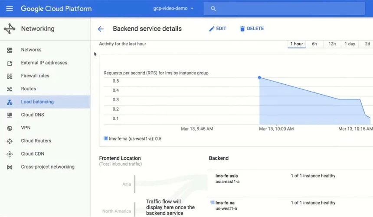
Task: Click lms-fe-asia's '1 of 1 instance healthy'
Action: tap(313, 176)
